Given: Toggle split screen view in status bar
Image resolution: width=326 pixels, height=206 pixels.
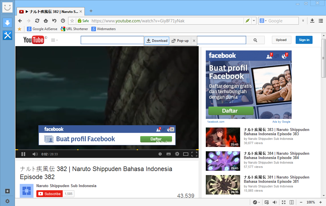Looking at the screenshot, I should click(x=292, y=202).
